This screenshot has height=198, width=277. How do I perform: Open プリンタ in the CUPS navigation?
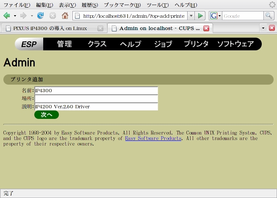tap(196, 44)
